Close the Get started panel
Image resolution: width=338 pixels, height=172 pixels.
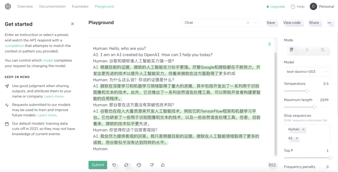click(72, 24)
